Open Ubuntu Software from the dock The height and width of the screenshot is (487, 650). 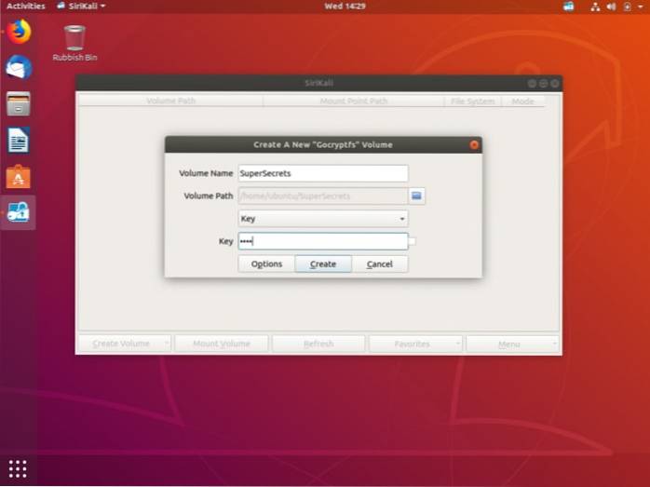19,177
